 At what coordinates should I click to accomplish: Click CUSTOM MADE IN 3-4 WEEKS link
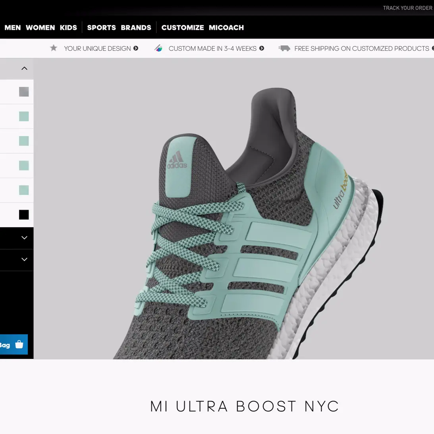(x=212, y=48)
